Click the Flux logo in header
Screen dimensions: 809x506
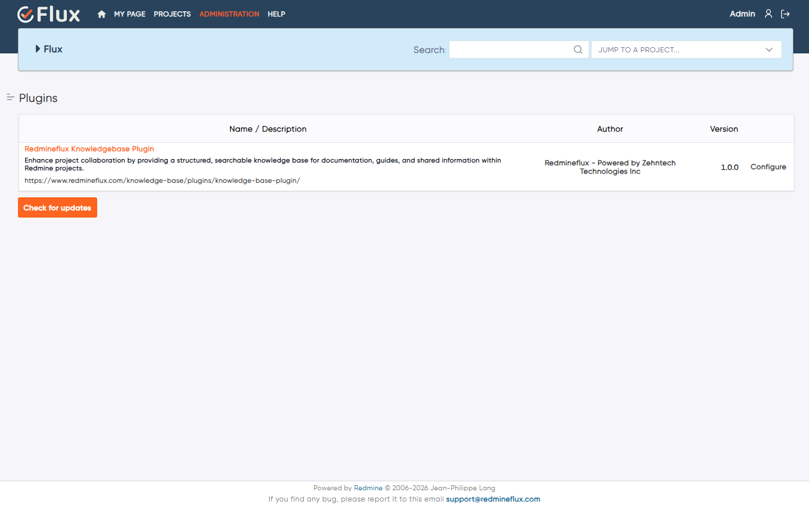49,14
